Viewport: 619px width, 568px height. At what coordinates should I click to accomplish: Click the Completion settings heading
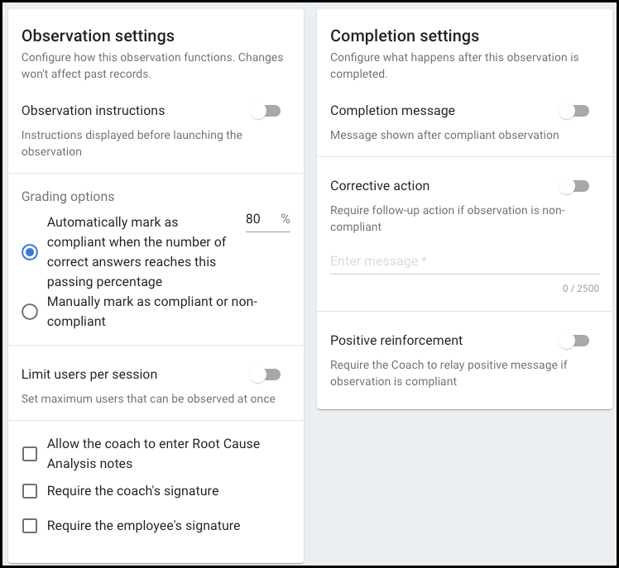point(405,36)
